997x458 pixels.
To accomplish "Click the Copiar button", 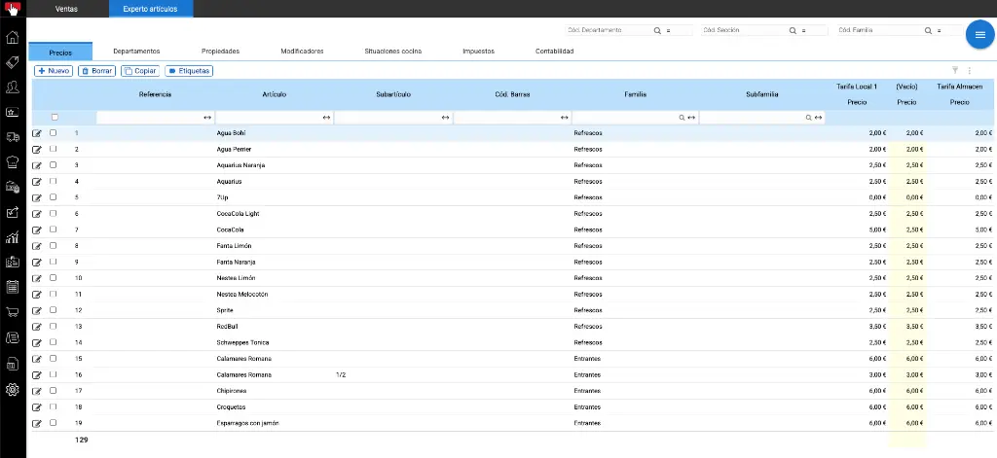I will [x=140, y=71].
